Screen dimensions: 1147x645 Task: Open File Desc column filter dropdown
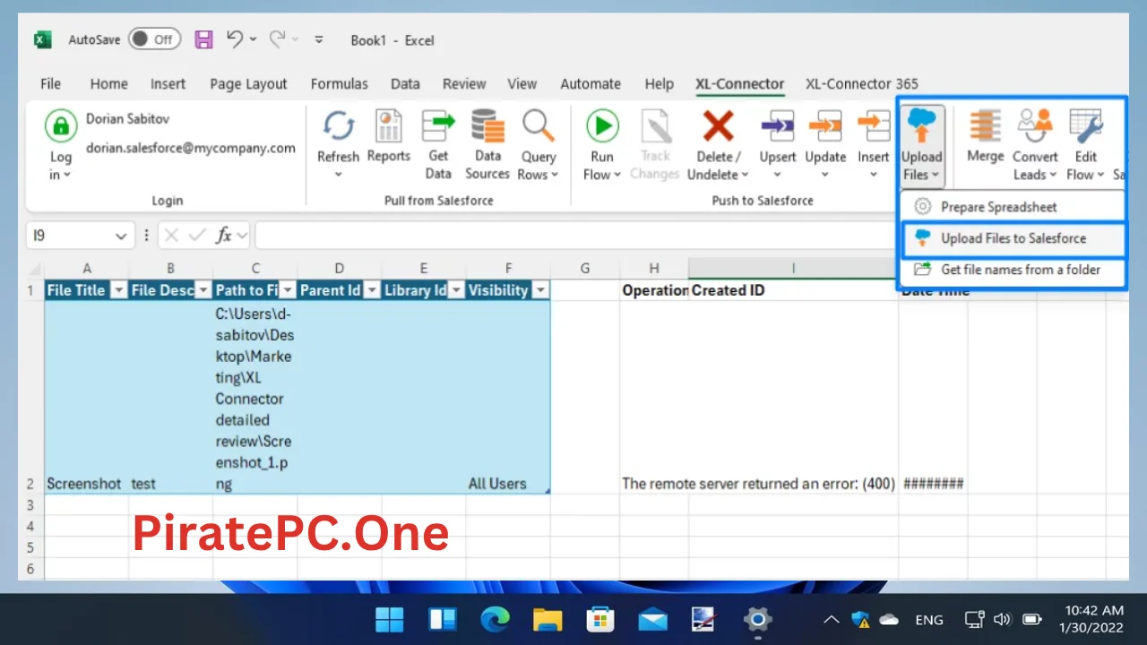pyautogui.click(x=203, y=290)
